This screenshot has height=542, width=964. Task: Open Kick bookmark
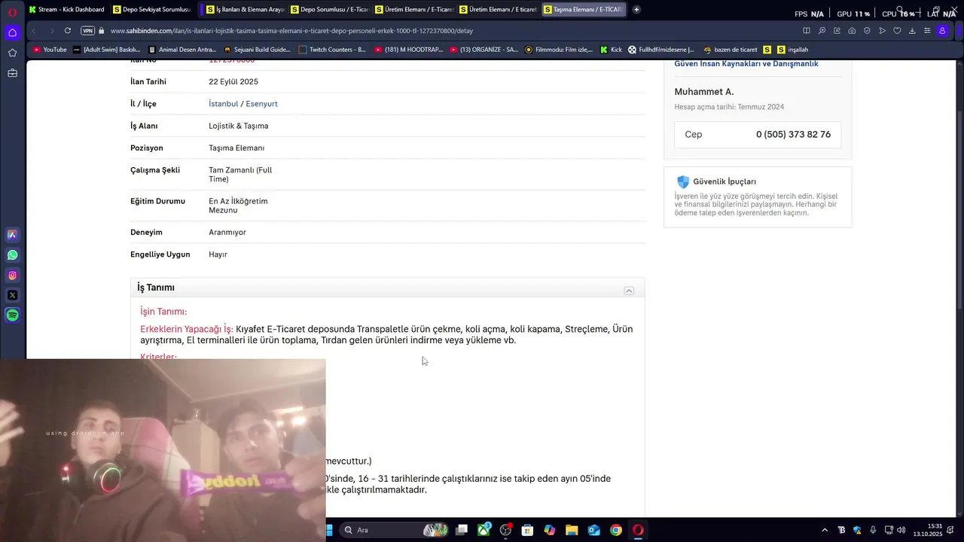coord(611,50)
